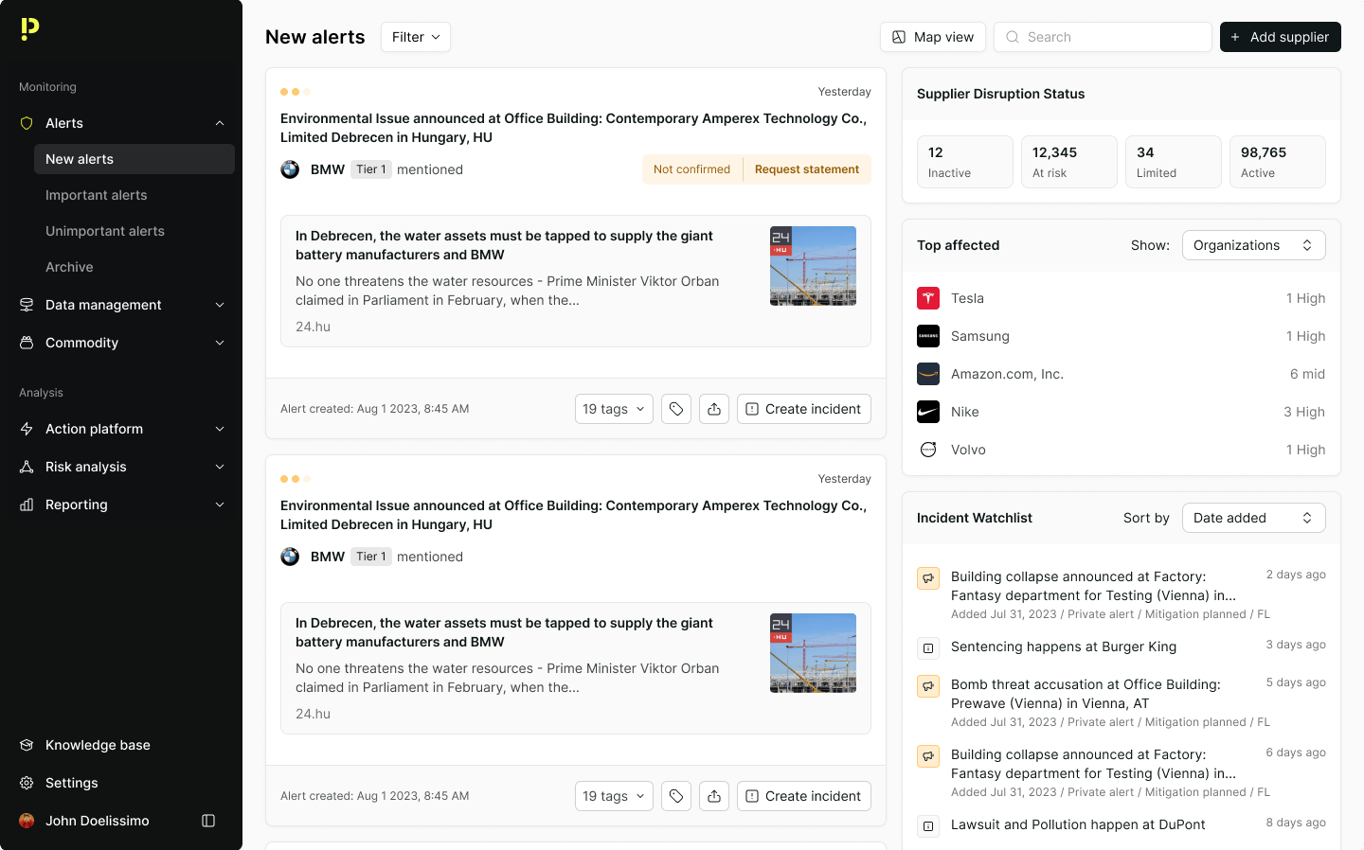Click the Not confirmed status button
This screenshot has width=1364, height=850.
[x=692, y=169]
